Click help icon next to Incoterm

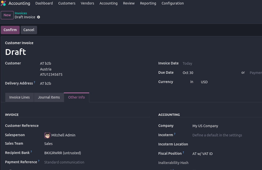[x=175, y=134]
